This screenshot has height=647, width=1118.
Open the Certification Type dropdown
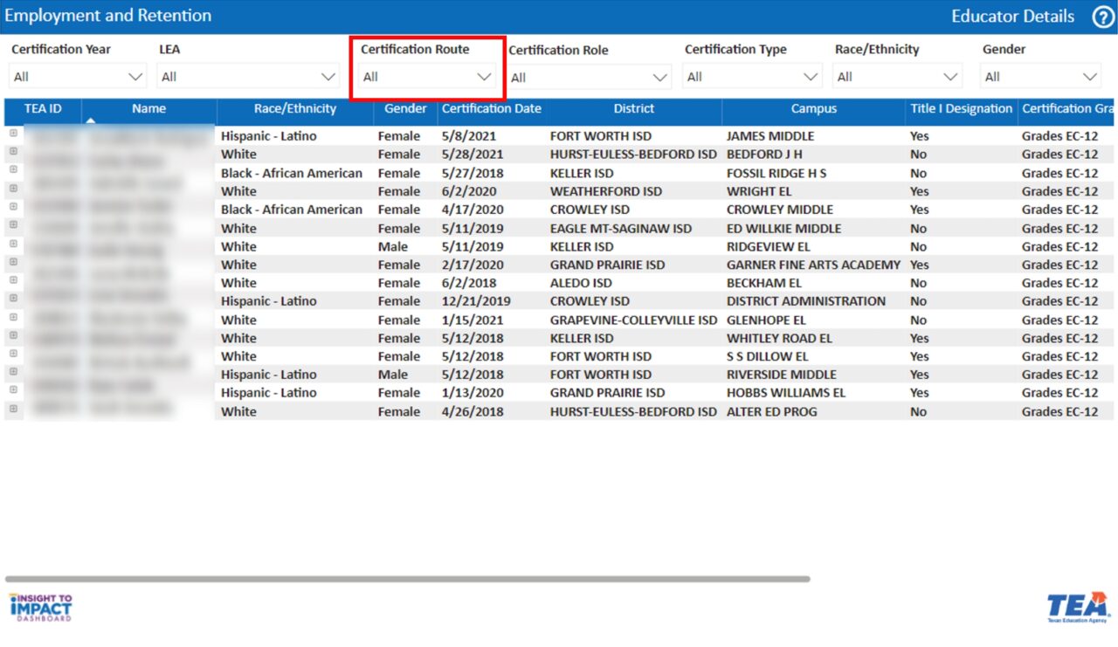(752, 77)
